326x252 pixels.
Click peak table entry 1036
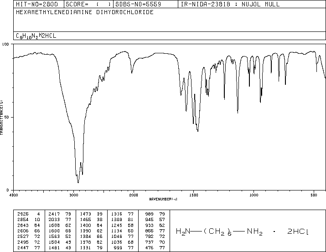[x=117, y=242]
